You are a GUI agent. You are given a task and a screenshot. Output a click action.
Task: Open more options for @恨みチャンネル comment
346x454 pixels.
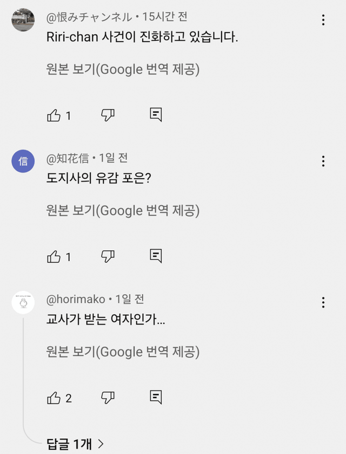pyautogui.click(x=323, y=21)
